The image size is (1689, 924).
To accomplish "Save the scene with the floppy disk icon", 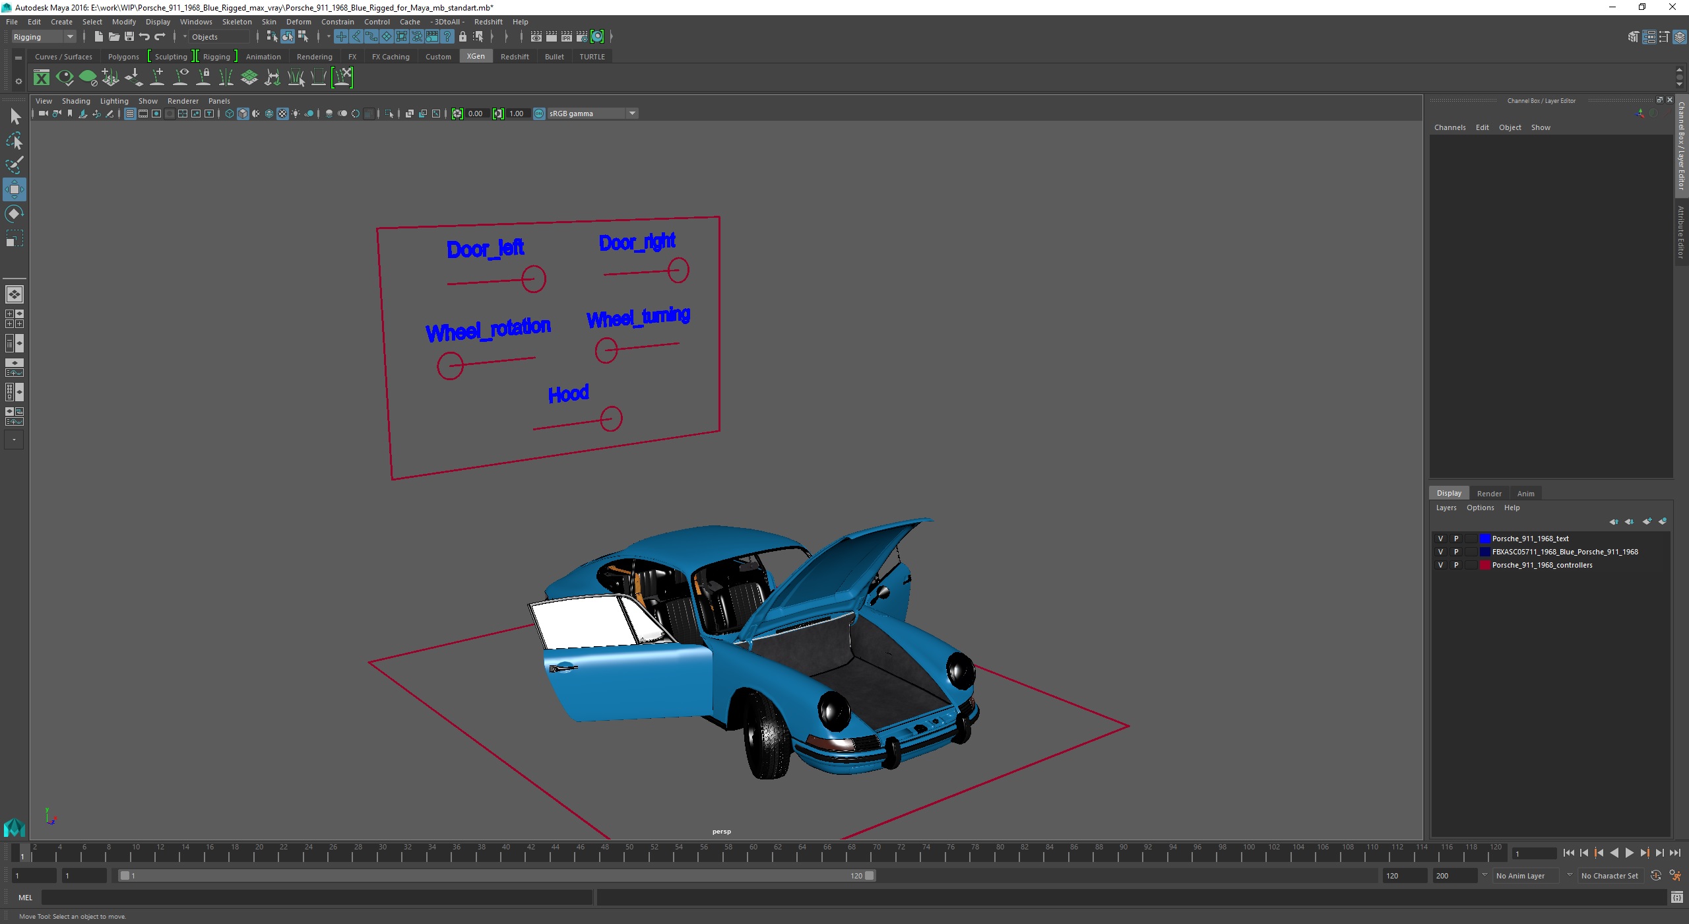I will click(x=129, y=37).
